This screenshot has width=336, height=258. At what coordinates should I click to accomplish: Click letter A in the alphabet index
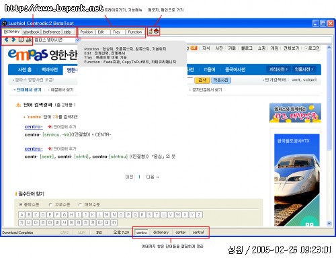tap(22, 214)
